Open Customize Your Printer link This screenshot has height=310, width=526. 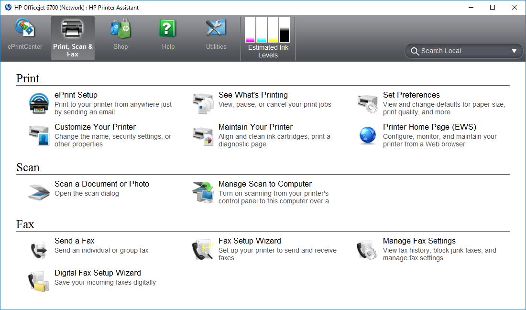click(95, 127)
